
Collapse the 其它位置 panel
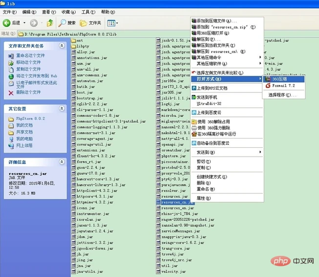62,109
